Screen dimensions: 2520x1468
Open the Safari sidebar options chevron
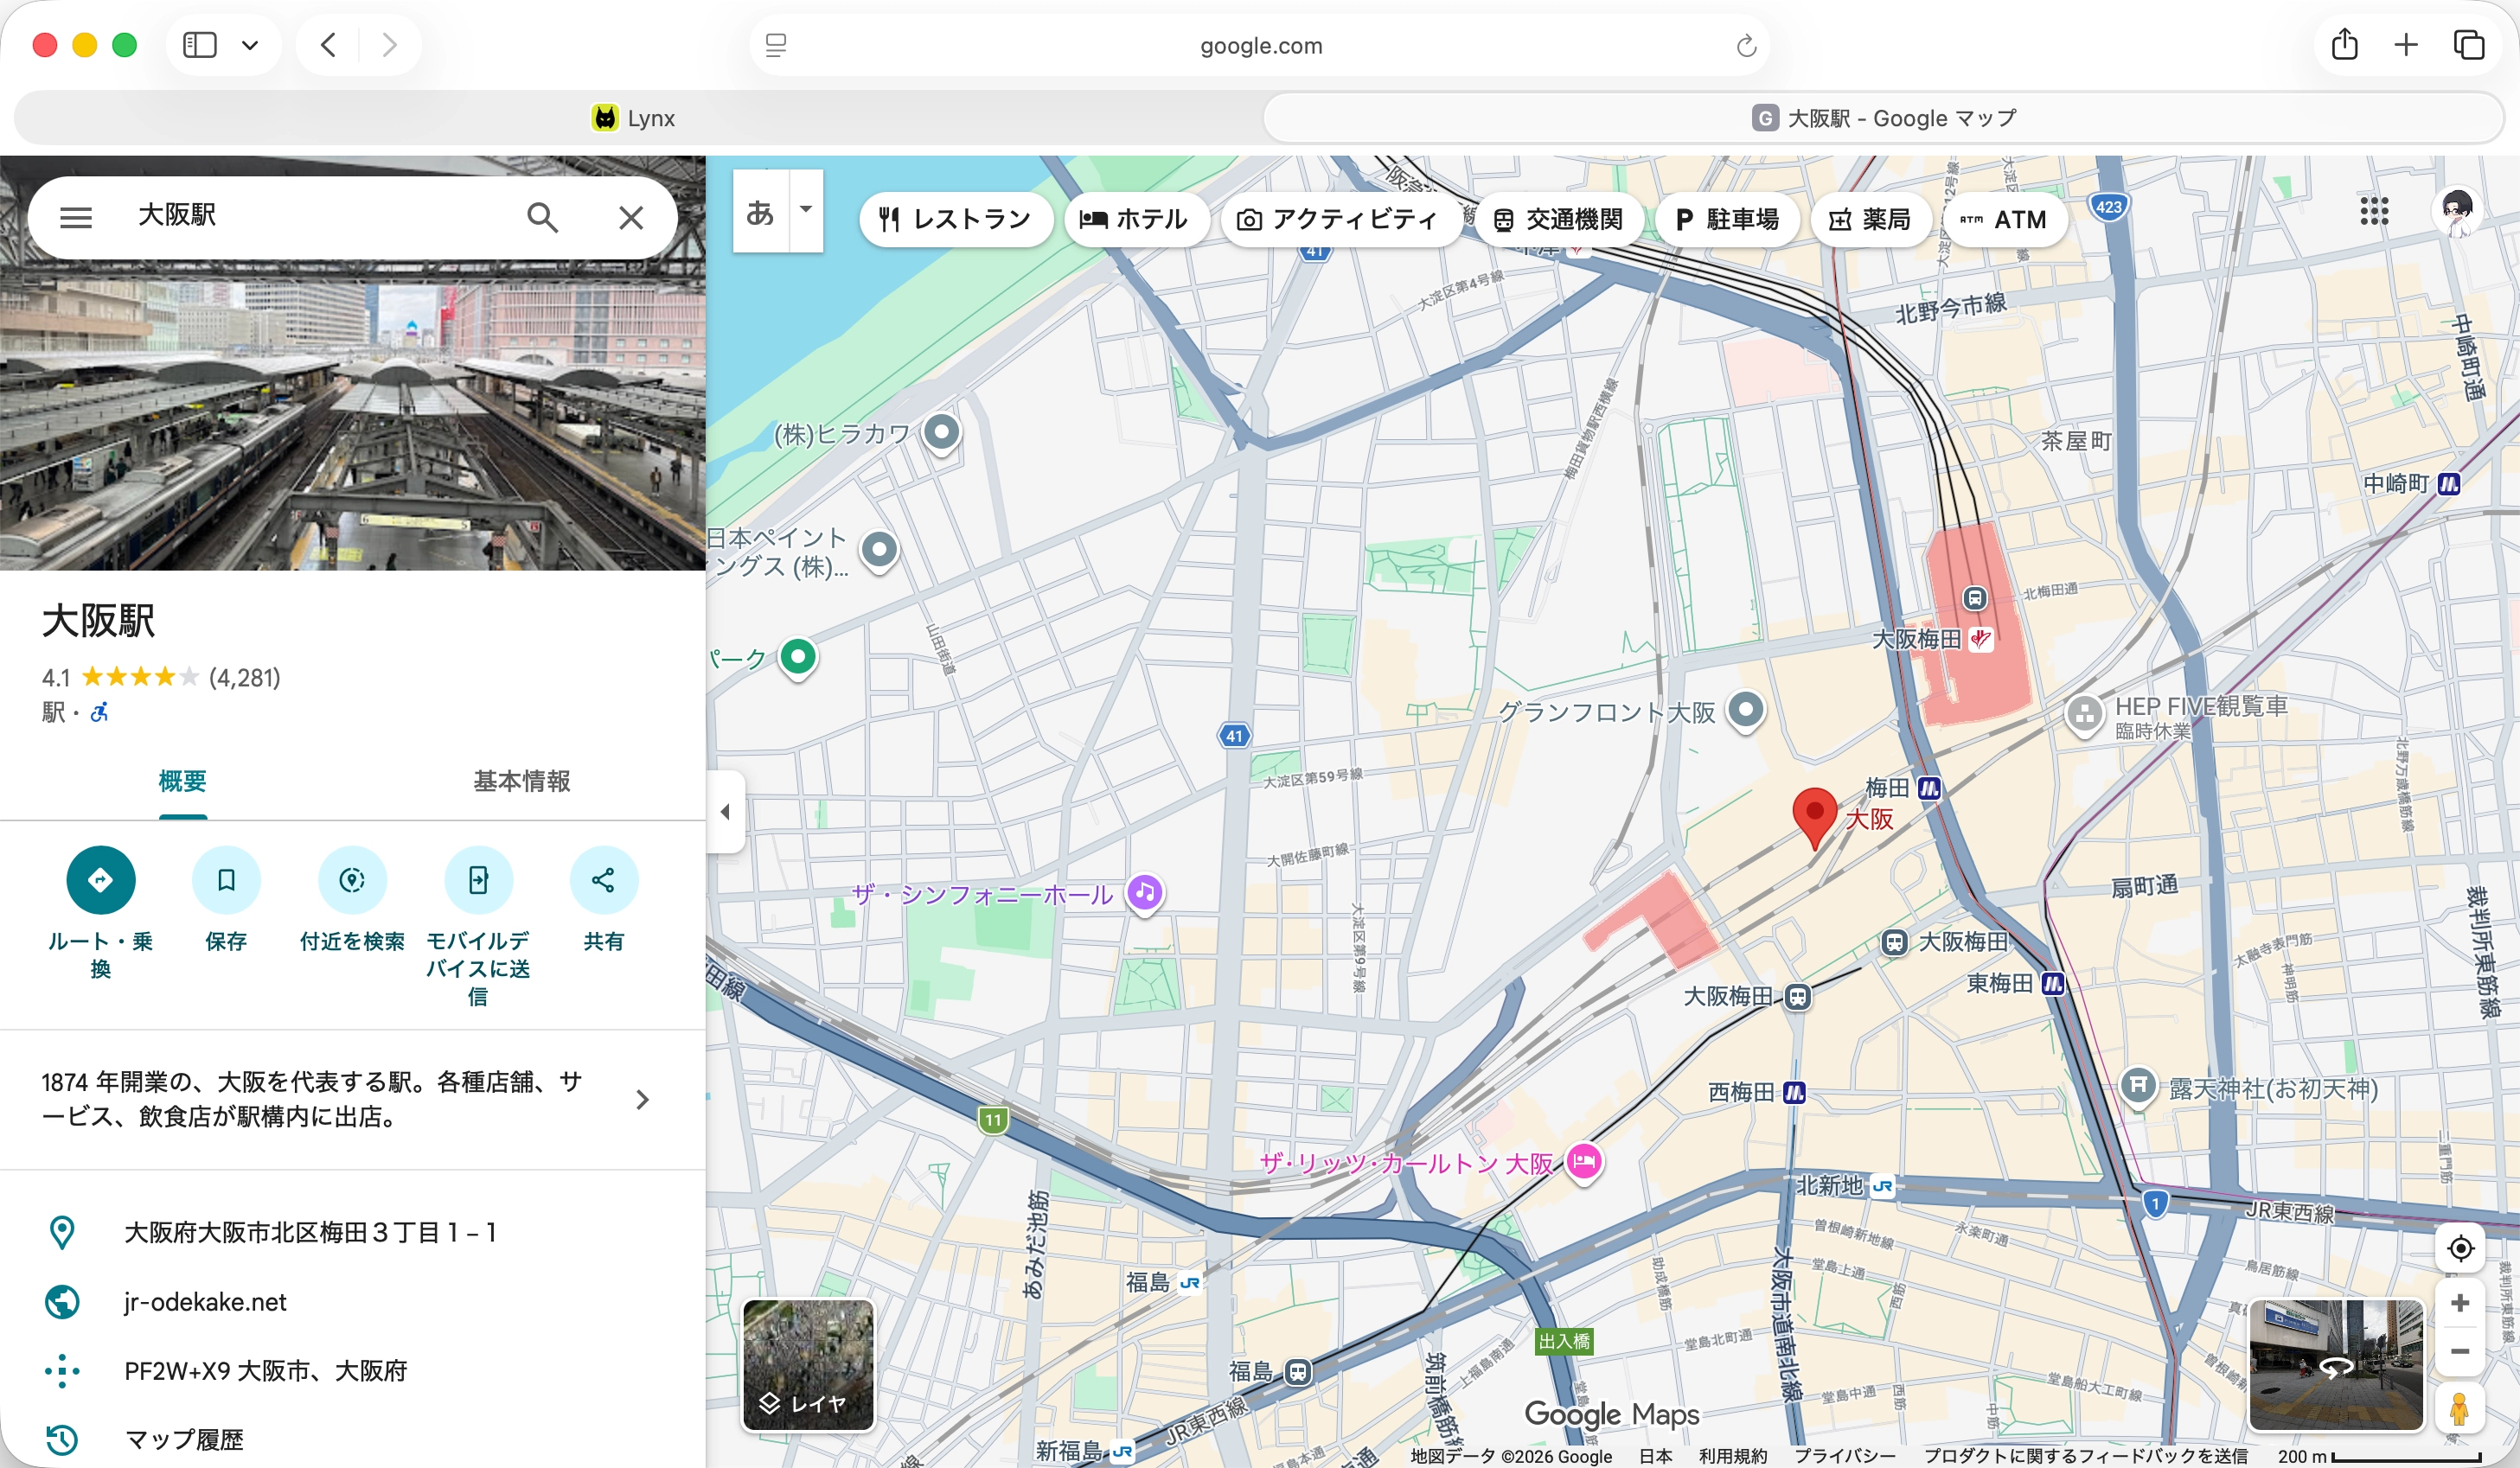[x=250, y=45]
